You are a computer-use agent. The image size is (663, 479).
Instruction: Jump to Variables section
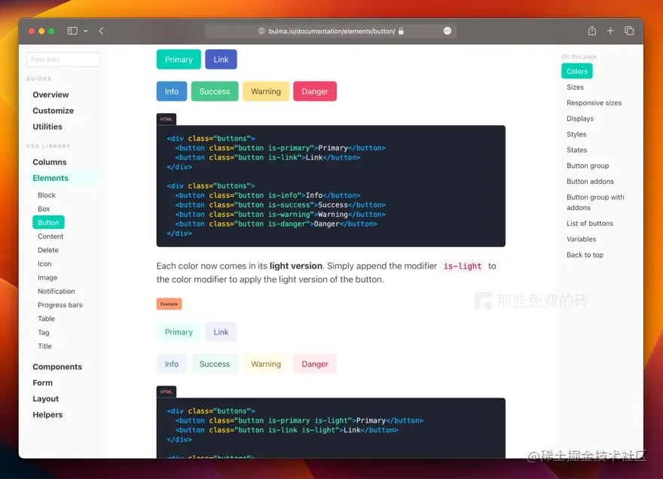pyautogui.click(x=582, y=239)
